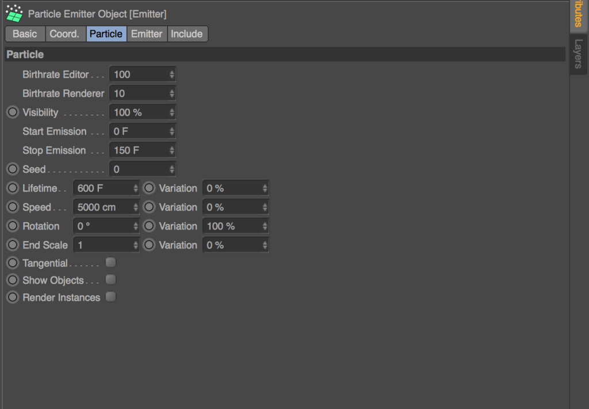Adjust the End Scale stepper arrows

(136, 245)
